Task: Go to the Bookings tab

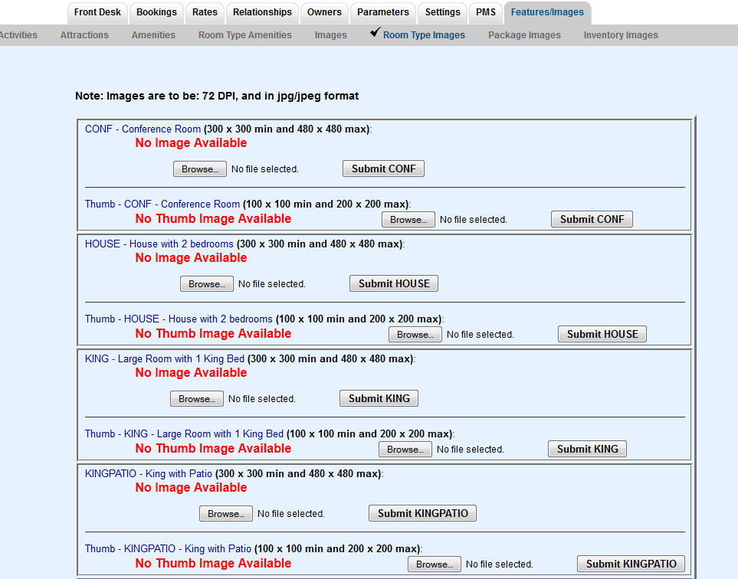Action: click(157, 13)
